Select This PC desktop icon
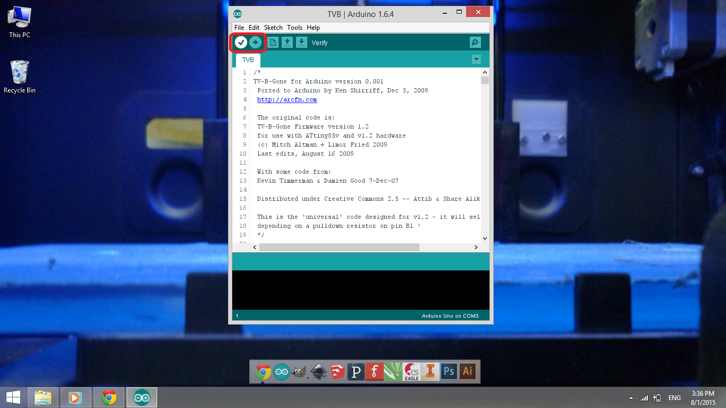This screenshot has width=726, height=408. [20, 22]
